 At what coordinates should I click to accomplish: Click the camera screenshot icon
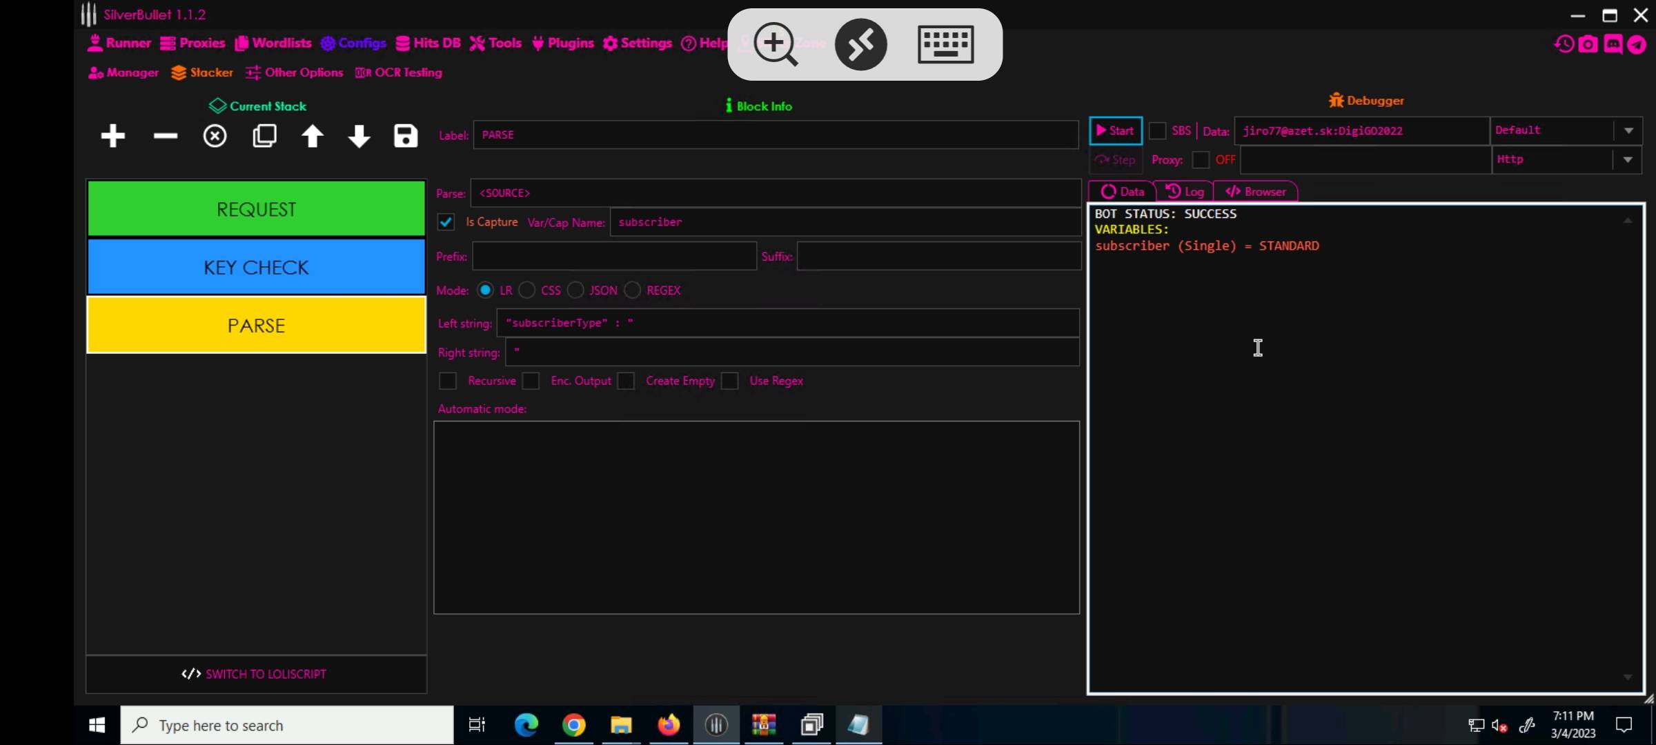point(1588,44)
